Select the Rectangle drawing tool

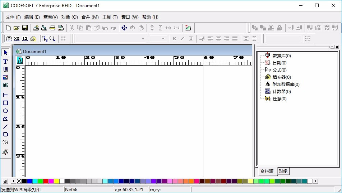[5, 103]
